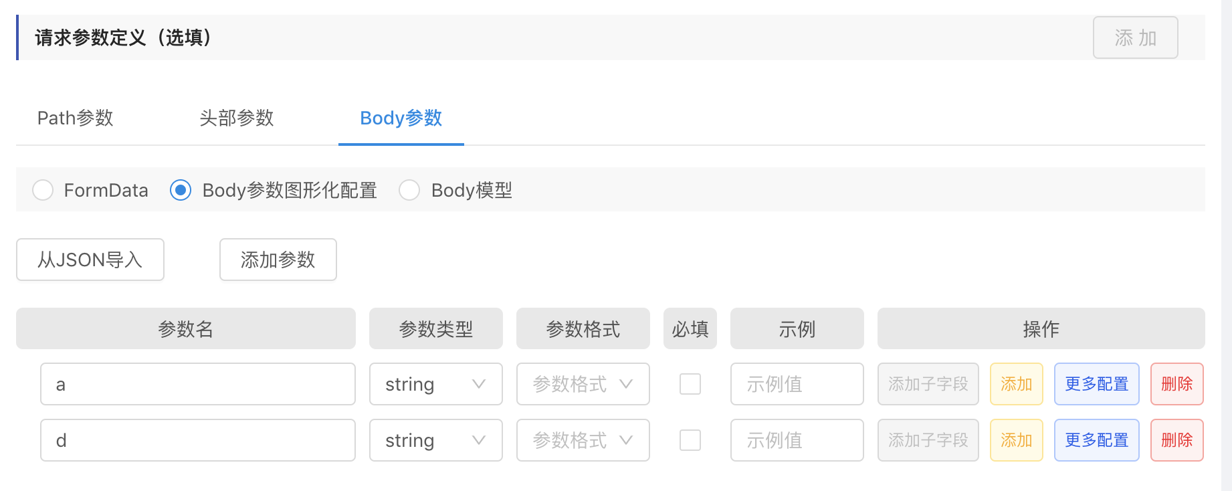Click the 示例值 input in row a

pyautogui.click(x=797, y=384)
